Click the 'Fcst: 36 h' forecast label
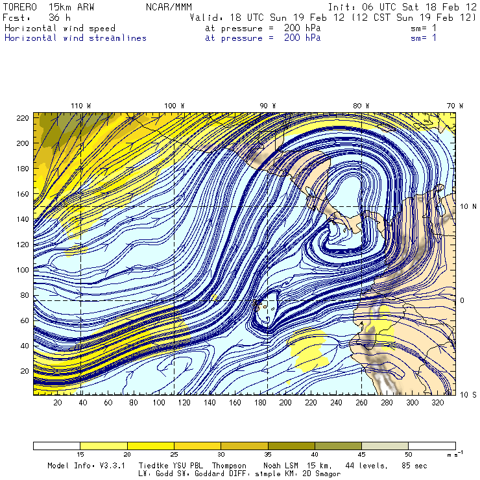 point(36,18)
